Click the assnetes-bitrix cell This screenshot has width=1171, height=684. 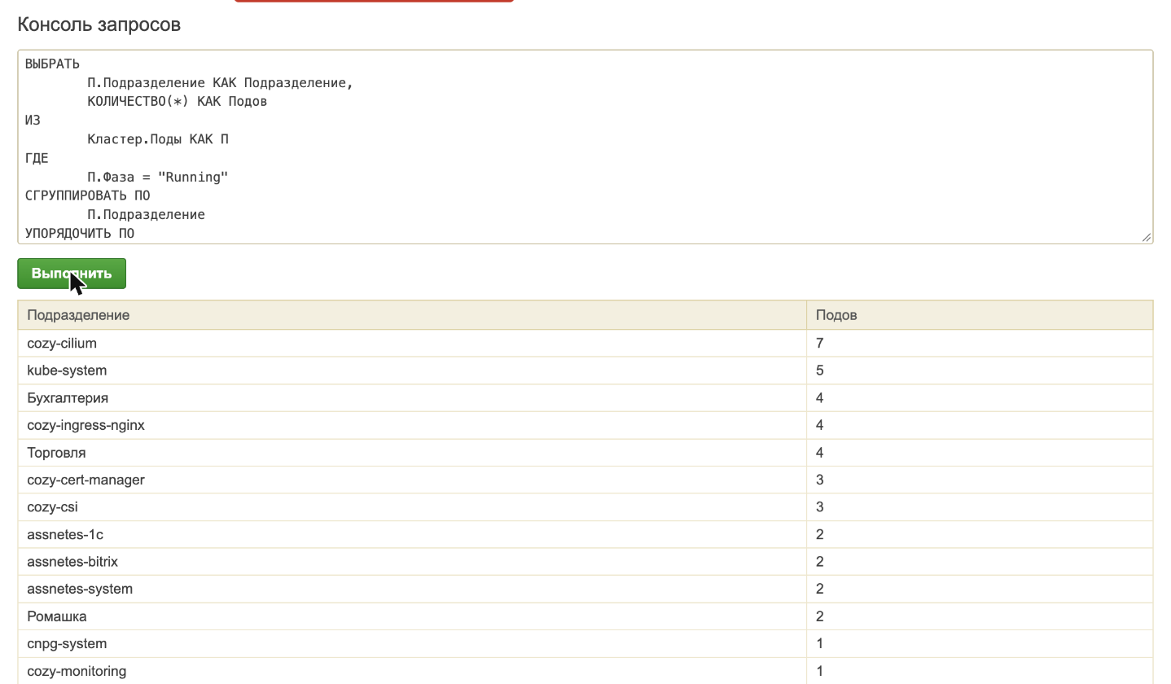pos(412,562)
